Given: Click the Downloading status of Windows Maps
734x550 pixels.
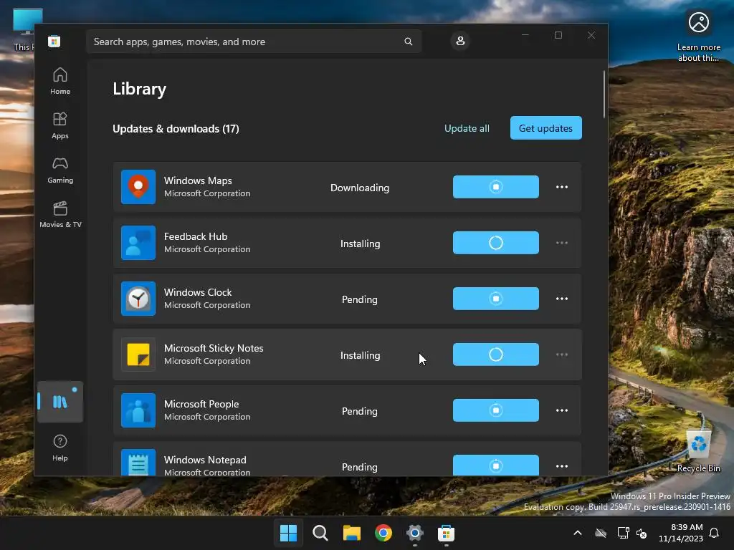Looking at the screenshot, I should coord(360,188).
